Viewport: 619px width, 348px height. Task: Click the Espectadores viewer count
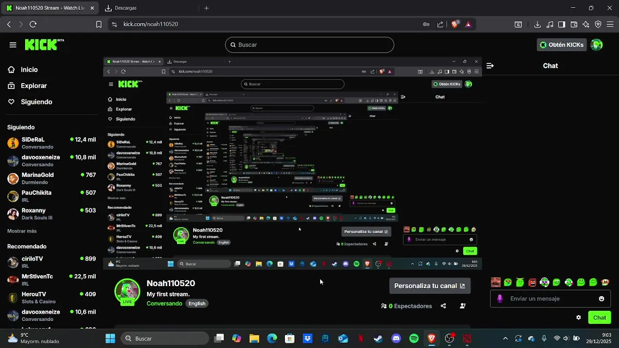coord(407,306)
